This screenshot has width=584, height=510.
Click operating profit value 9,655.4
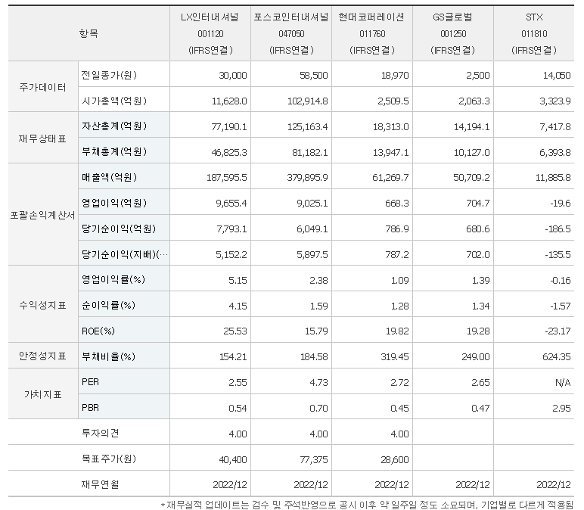coord(231,204)
